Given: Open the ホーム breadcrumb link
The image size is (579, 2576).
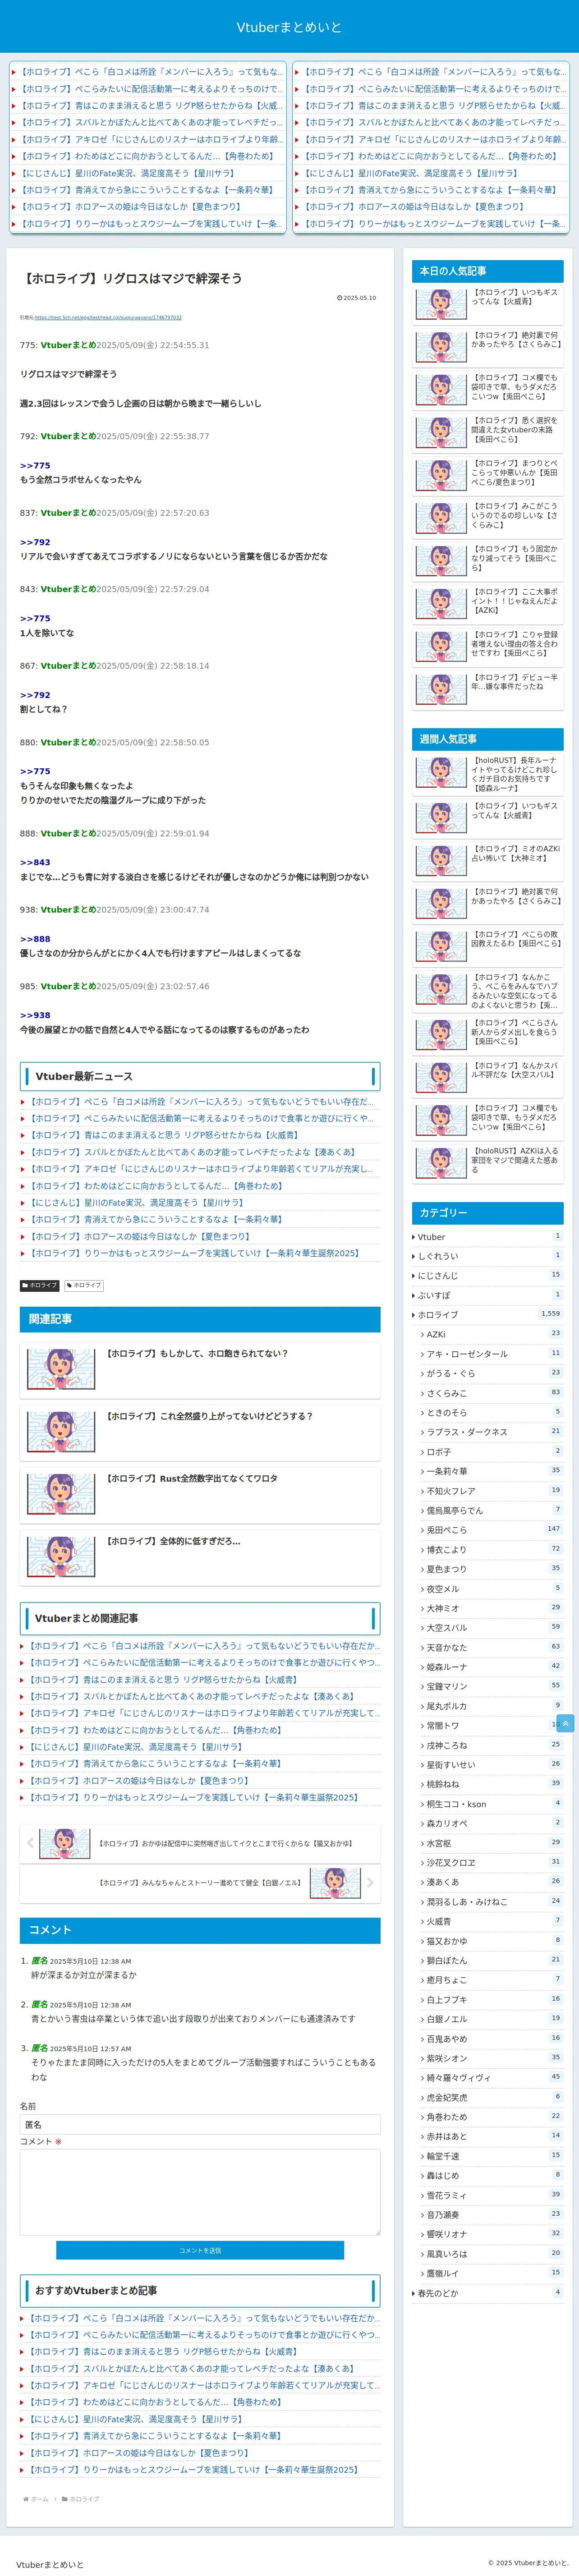Looking at the screenshot, I should [x=40, y=2499].
